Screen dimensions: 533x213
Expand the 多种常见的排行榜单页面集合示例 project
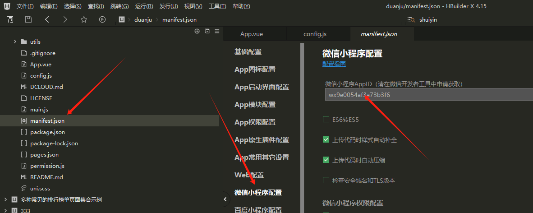pyautogui.click(x=5, y=199)
